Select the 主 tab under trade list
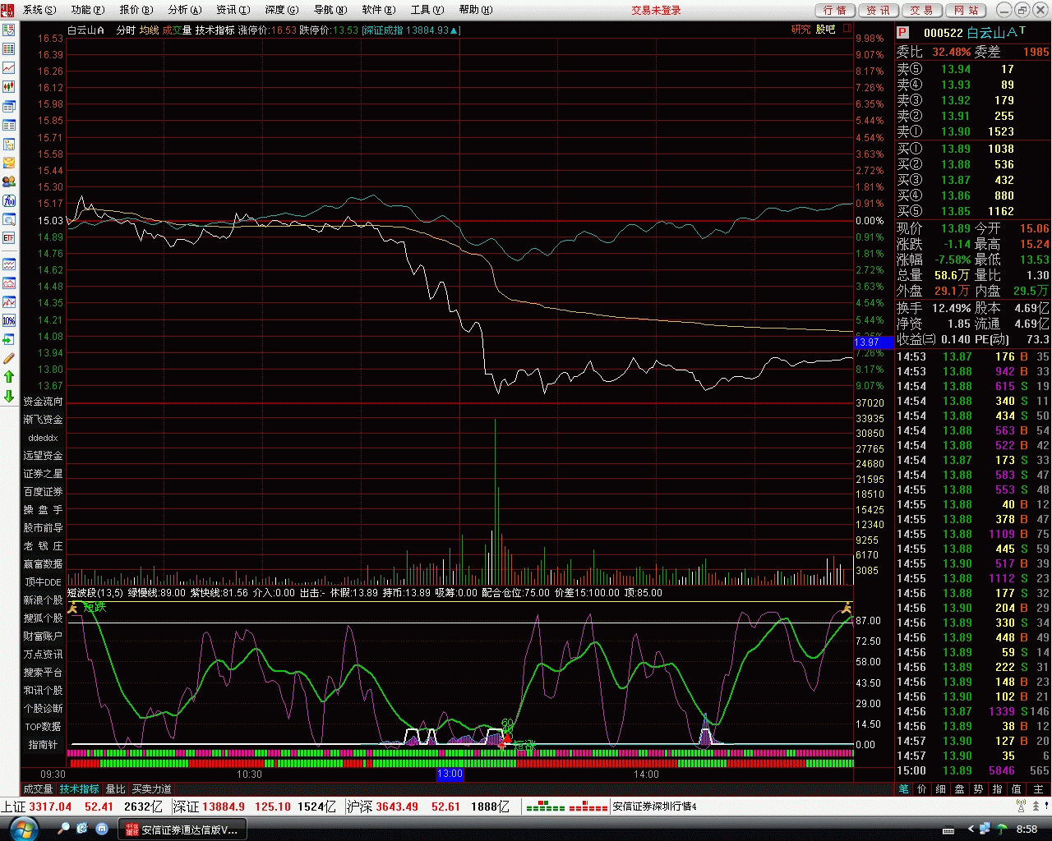 click(1038, 789)
